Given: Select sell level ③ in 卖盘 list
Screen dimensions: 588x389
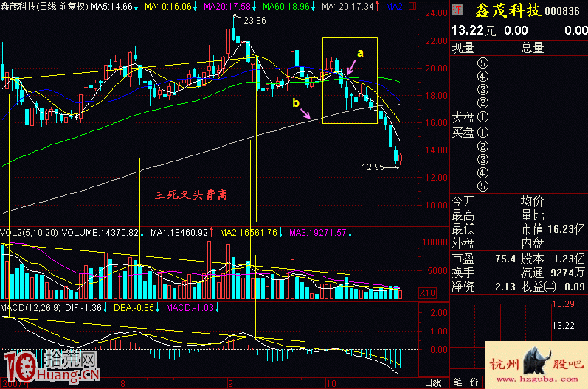Looking at the screenshot, I should [482, 90].
